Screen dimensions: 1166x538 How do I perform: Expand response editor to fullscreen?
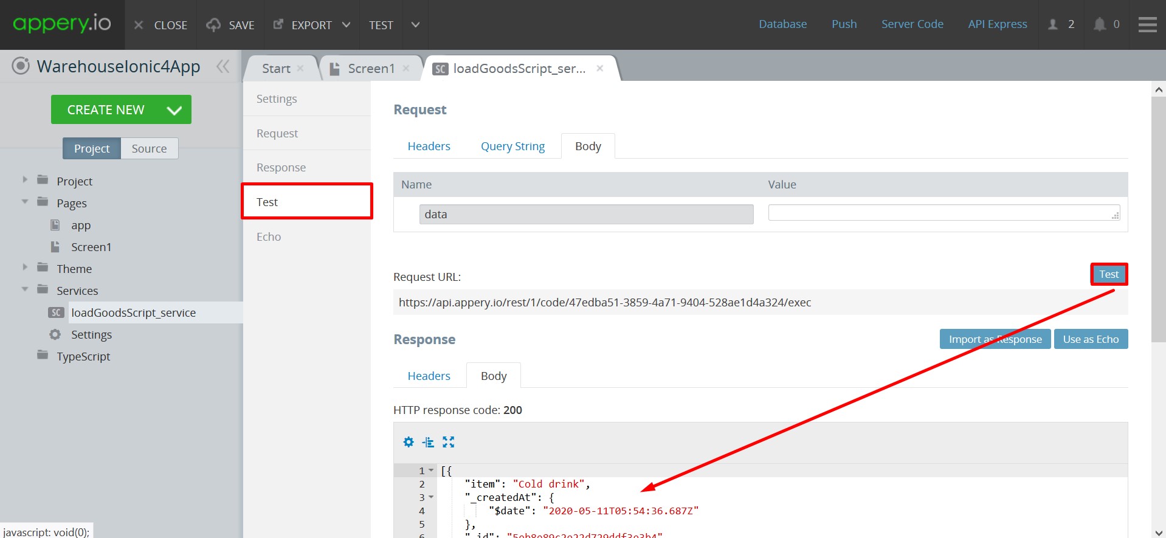[448, 442]
